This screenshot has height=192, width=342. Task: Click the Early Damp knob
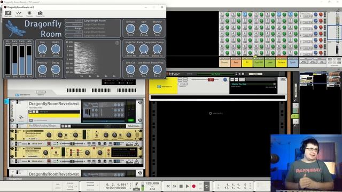(144, 49)
